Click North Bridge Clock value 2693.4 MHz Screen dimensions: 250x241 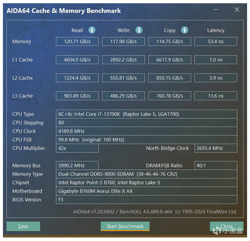(216, 148)
